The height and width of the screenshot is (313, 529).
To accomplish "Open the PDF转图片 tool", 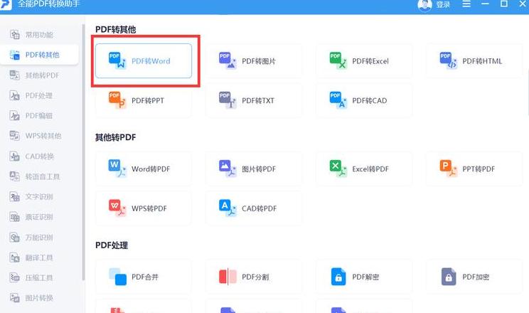I will pos(254,60).
